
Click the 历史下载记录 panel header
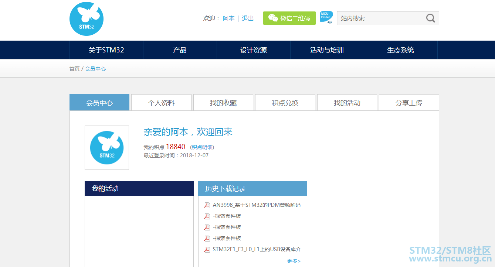(252, 188)
